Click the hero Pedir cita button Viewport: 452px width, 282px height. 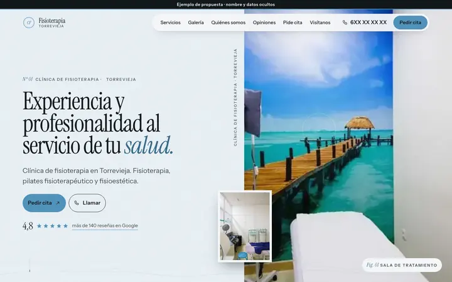tap(44, 203)
